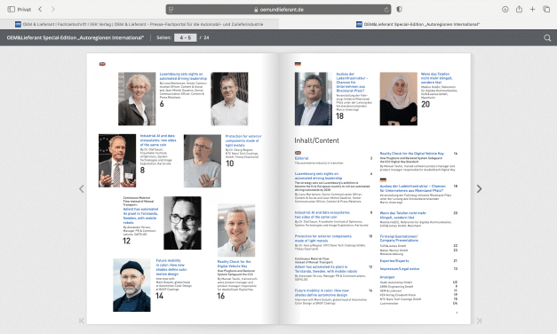Jump to the last page of the flipbook
The width and height of the screenshot is (557, 334).
point(479,321)
